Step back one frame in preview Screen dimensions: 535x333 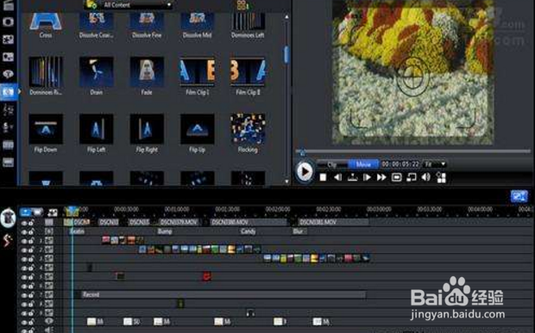point(337,177)
